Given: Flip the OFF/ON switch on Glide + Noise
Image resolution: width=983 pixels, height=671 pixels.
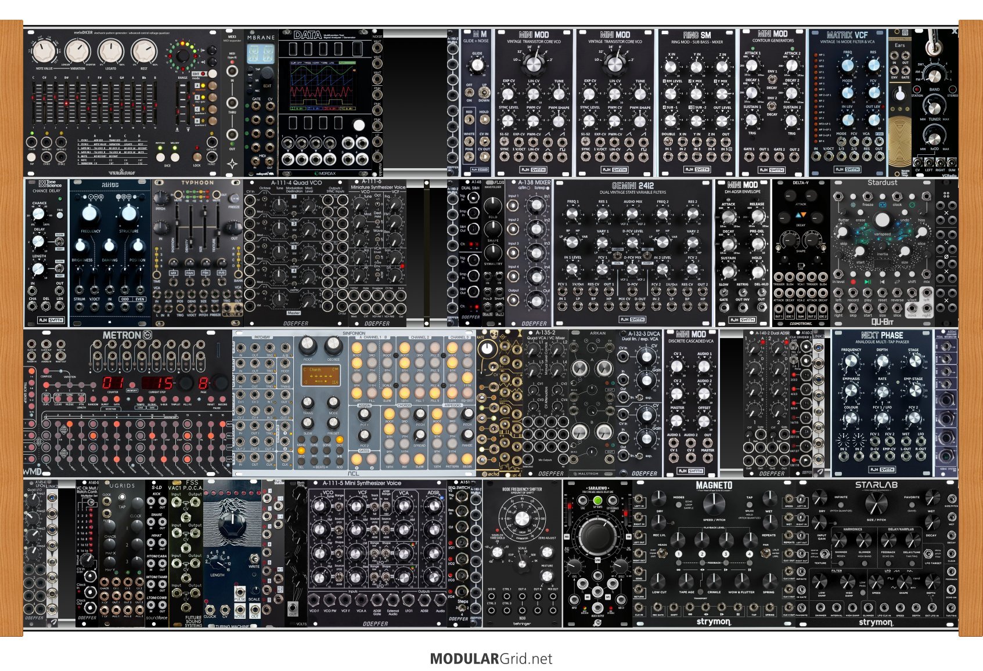Looking at the screenshot, I should coord(469,92).
